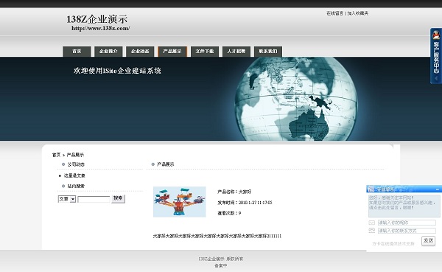Open the carousel ride product thumbnail

180,202
